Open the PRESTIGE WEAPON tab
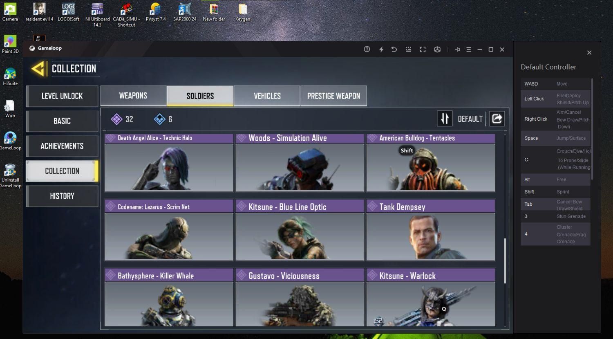Viewport: 613px width, 339px height. (333, 96)
